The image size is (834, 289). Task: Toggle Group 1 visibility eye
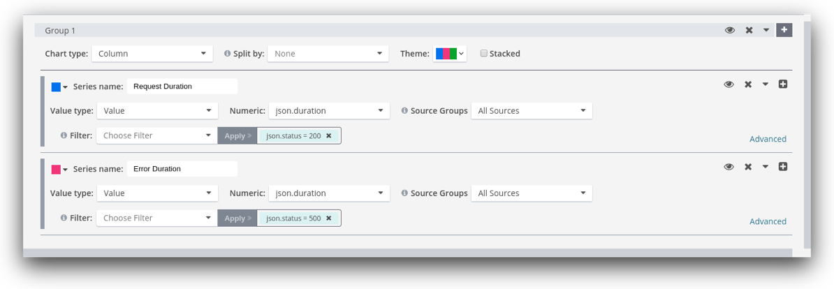730,30
